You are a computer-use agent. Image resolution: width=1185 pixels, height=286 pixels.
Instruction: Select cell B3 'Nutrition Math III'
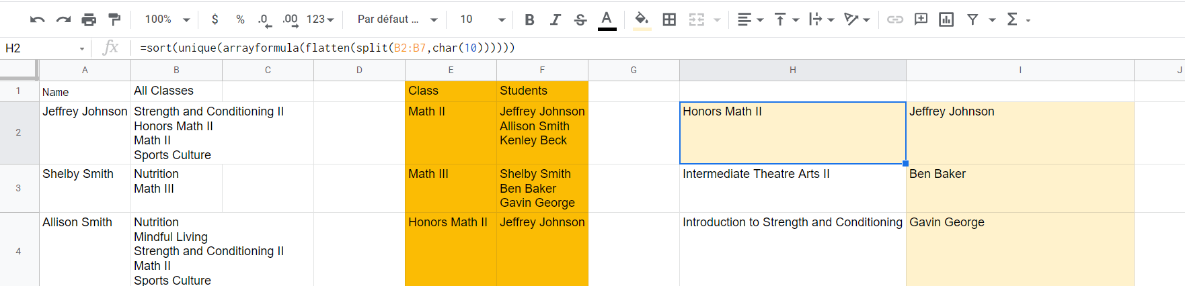point(176,189)
